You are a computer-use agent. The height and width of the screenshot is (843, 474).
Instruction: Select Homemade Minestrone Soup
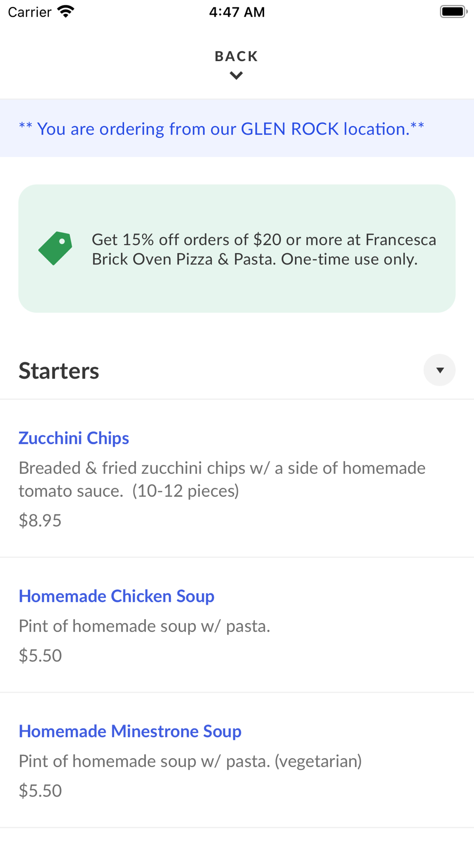[130, 731]
